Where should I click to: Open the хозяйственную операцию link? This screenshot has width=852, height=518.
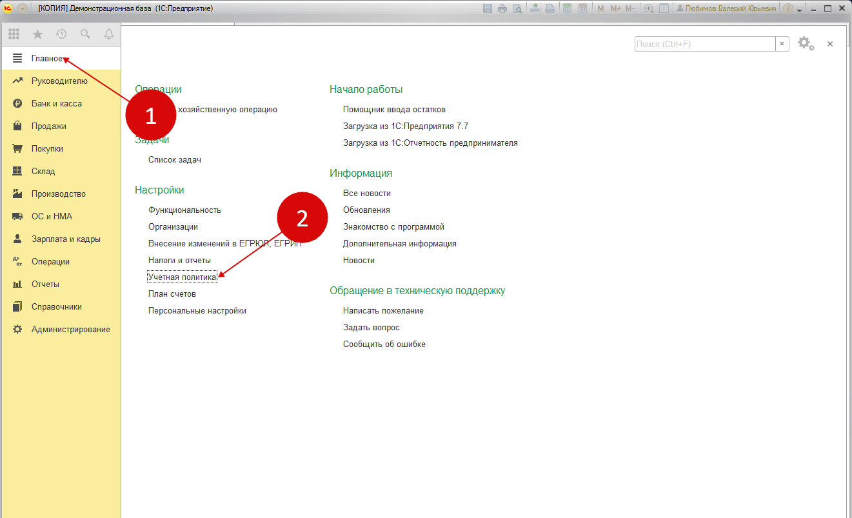pos(228,110)
